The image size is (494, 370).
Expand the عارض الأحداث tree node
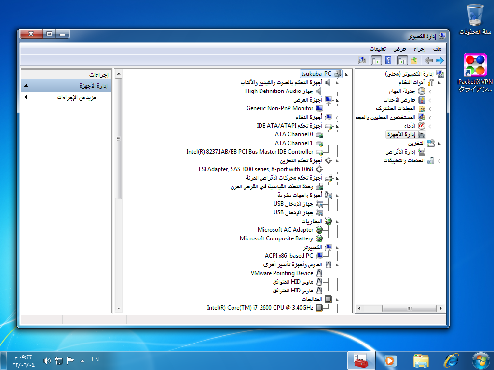point(430,100)
